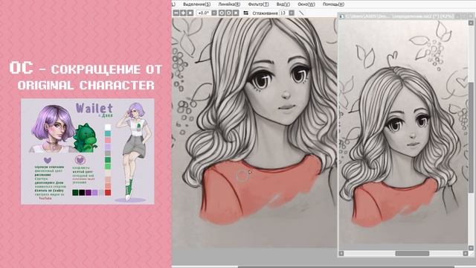Click the preview window horizontal scrollbar thumb
The width and height of the screenshot is (476, 268).
[x=412, y=253]
